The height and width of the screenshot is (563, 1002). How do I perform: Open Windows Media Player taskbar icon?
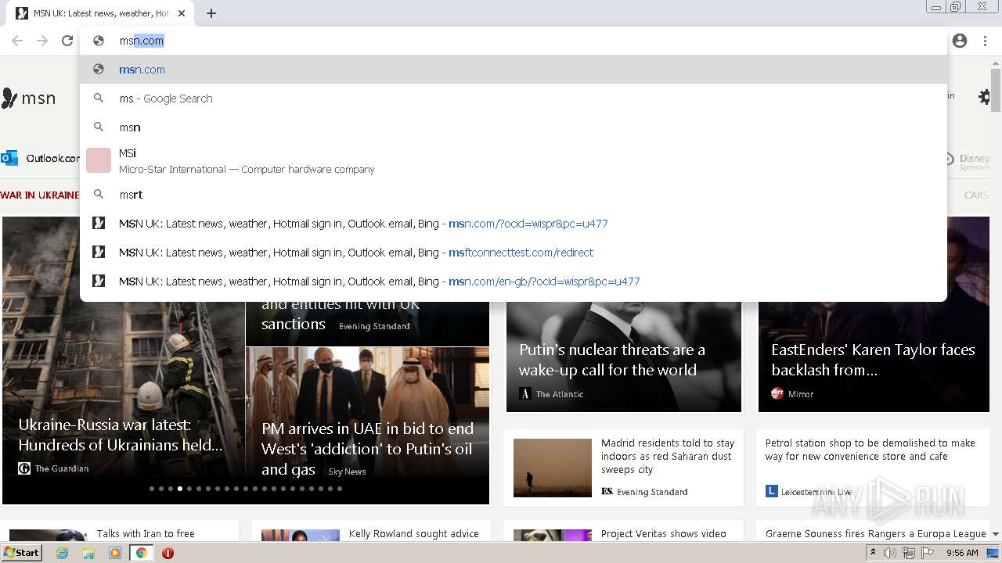pyautogui.click(x=115, y=553)
